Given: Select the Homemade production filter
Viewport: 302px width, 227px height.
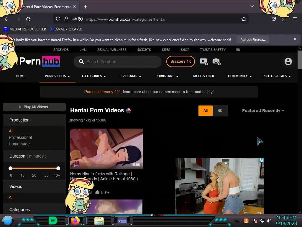Looking at the screenshot, I should pyautogui.click(x=19, y=144).
